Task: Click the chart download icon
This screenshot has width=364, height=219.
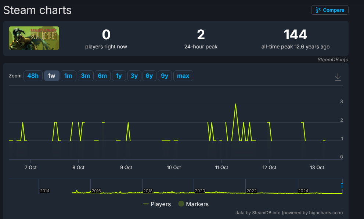Action: click(338, 77)
